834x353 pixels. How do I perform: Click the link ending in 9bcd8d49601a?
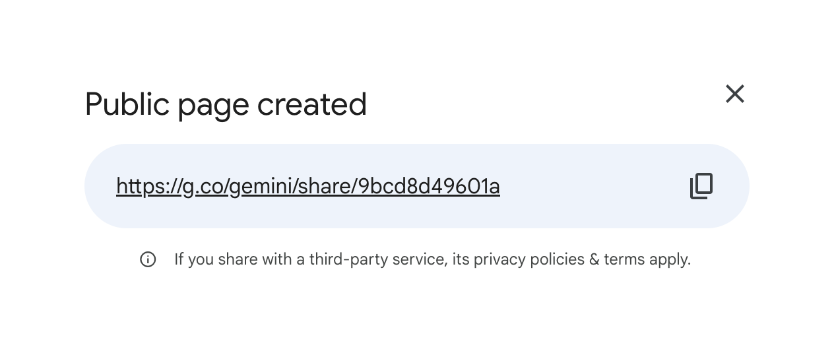(307, 187)
